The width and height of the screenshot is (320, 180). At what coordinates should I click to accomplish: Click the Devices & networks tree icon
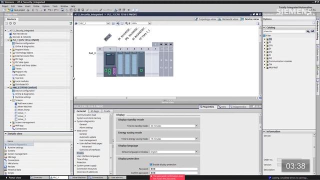coord(10,37)
